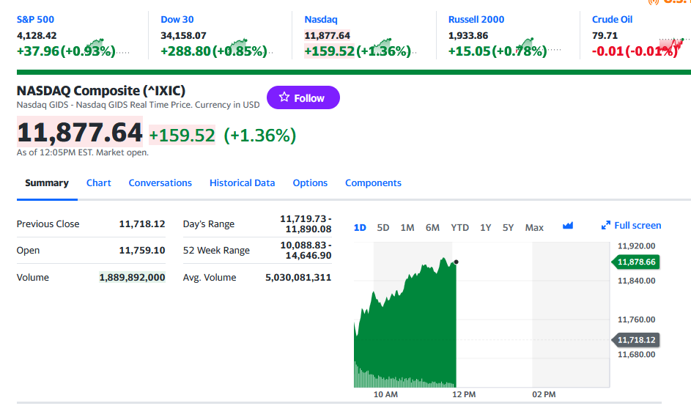Select the 6M chart range
This screenshot has width=691, height=406.
pyautogui.click(x=432, y=227)
